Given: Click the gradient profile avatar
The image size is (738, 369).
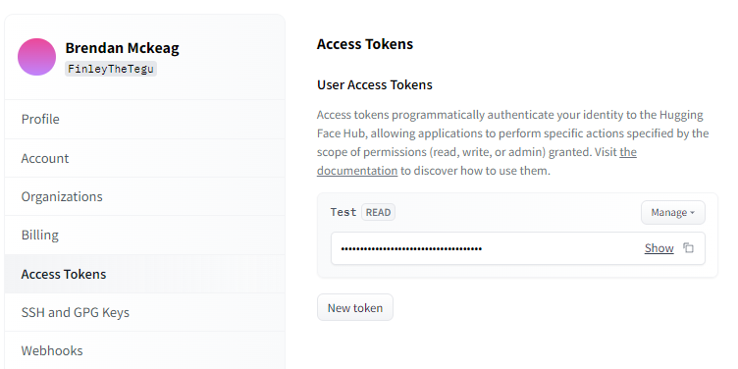Looking at the screenshot, I should pyautogui.click(x=36, y=57).
